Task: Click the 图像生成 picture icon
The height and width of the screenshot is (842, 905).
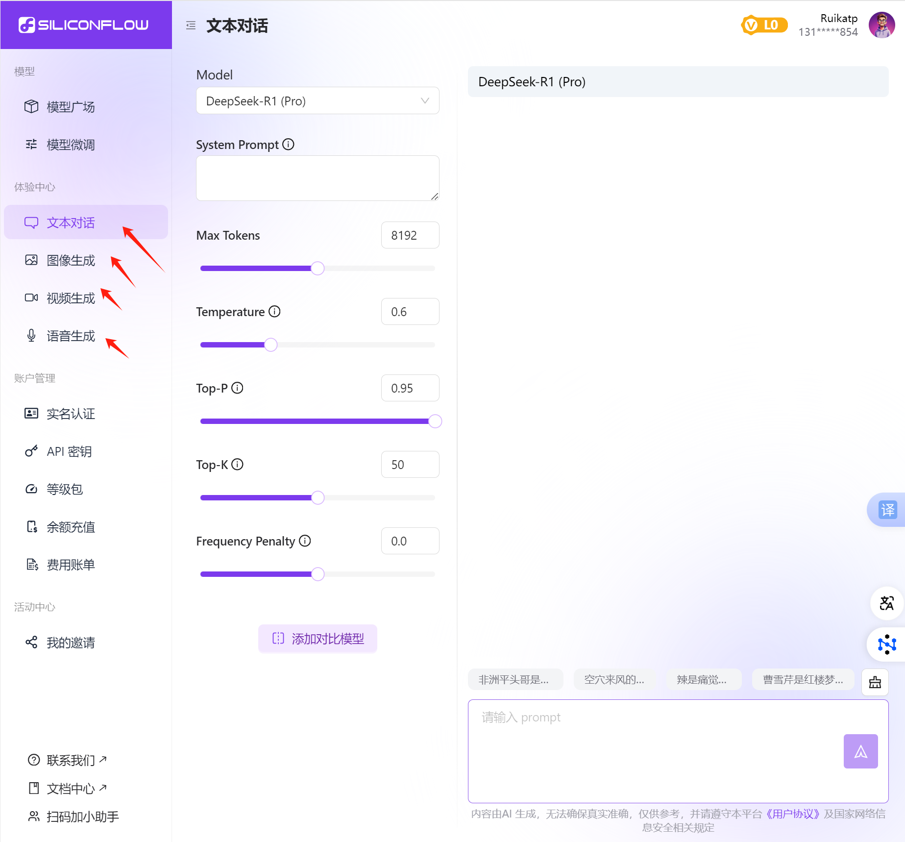Action: tap(31, 260)
